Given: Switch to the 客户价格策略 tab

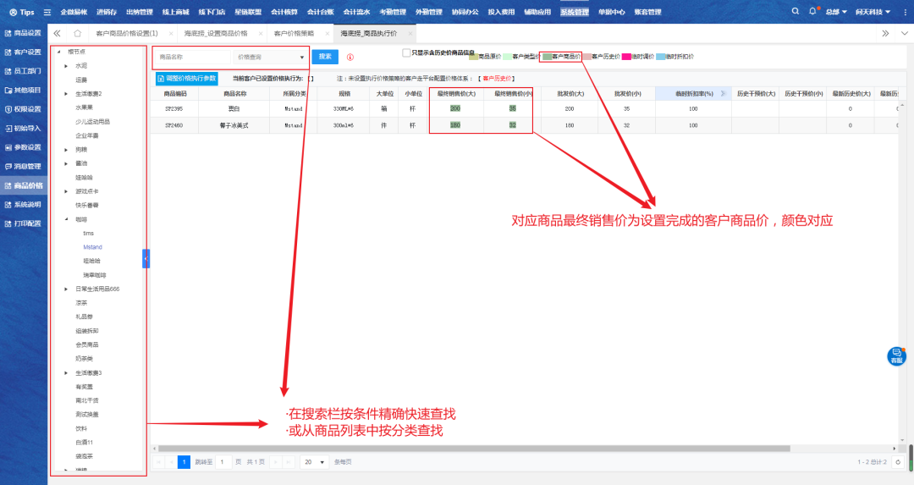Looking at the screenshot, I should tap(294, 33).
